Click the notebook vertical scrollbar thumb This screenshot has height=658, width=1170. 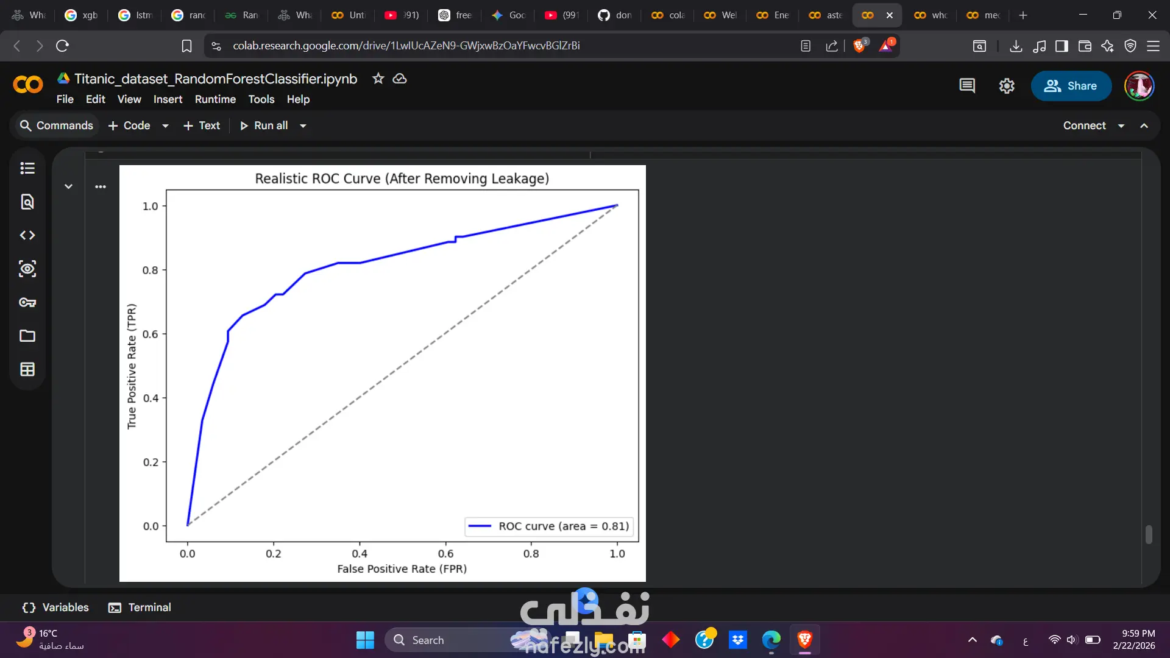(1149, 534)
